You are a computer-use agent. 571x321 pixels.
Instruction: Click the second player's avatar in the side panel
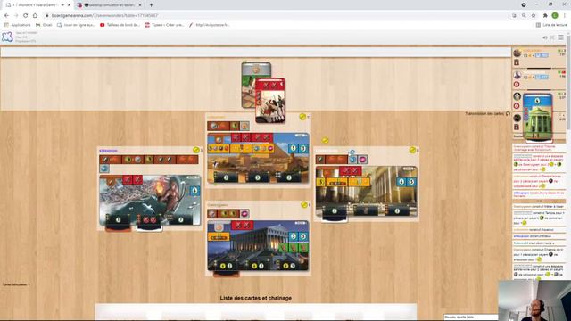tap(517, 75)
